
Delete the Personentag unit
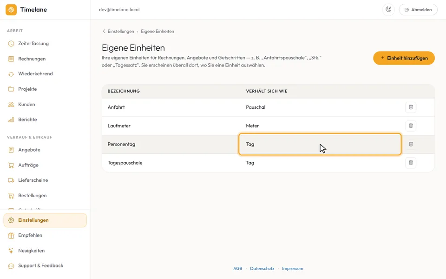[x=411, y=144]
